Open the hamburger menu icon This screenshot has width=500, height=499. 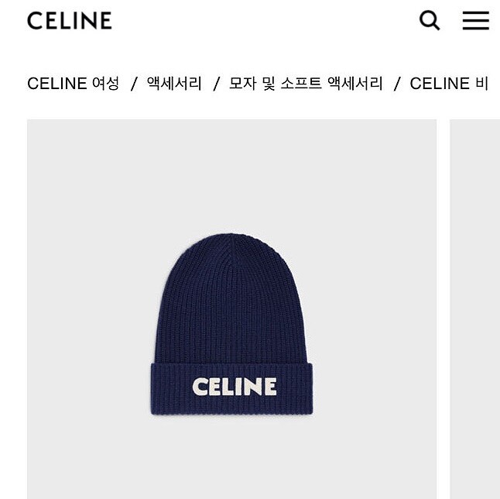tap(476, 21)
